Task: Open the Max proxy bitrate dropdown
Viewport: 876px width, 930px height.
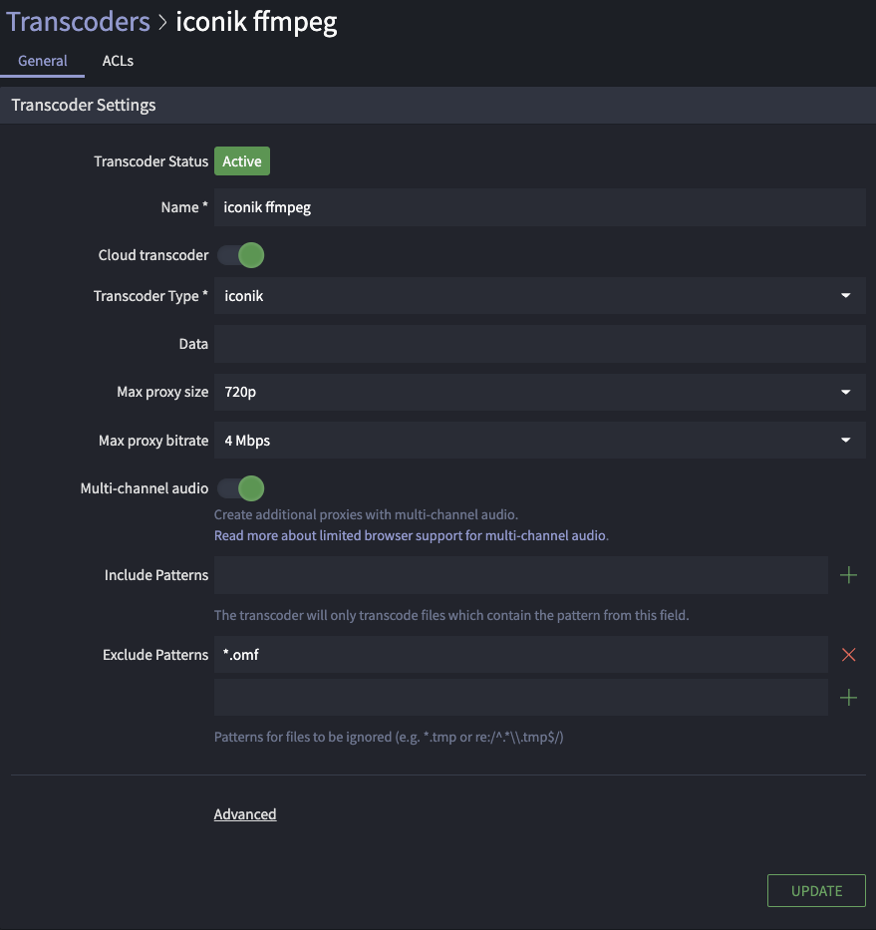Action: tap(539, 441)
